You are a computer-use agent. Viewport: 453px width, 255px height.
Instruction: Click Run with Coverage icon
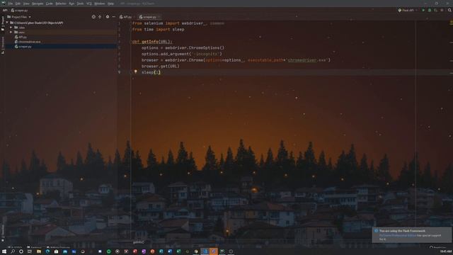click(x=436, y=11)
